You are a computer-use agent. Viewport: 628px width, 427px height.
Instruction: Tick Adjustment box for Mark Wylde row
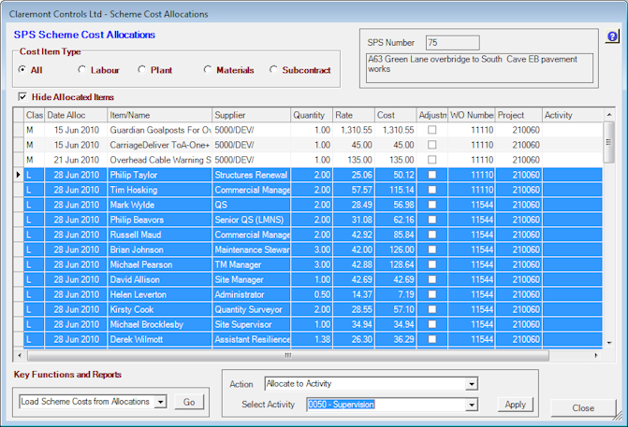431,205
